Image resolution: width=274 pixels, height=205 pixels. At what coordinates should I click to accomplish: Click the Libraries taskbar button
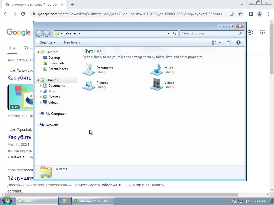(x=37, y=201)
